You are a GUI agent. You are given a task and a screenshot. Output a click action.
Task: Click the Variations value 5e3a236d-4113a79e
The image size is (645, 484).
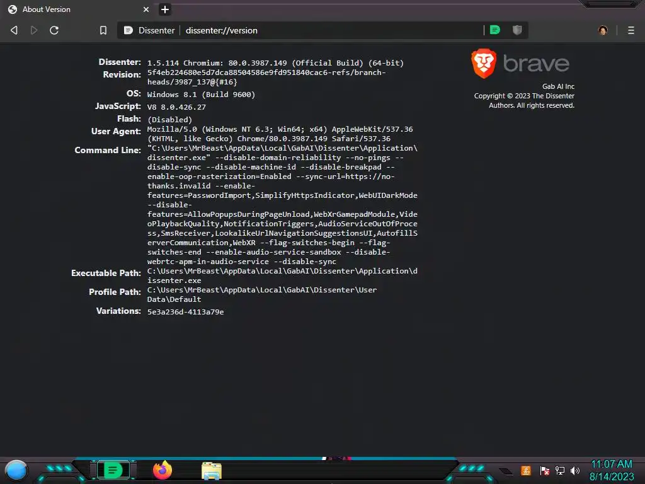[x=186, y=312]
